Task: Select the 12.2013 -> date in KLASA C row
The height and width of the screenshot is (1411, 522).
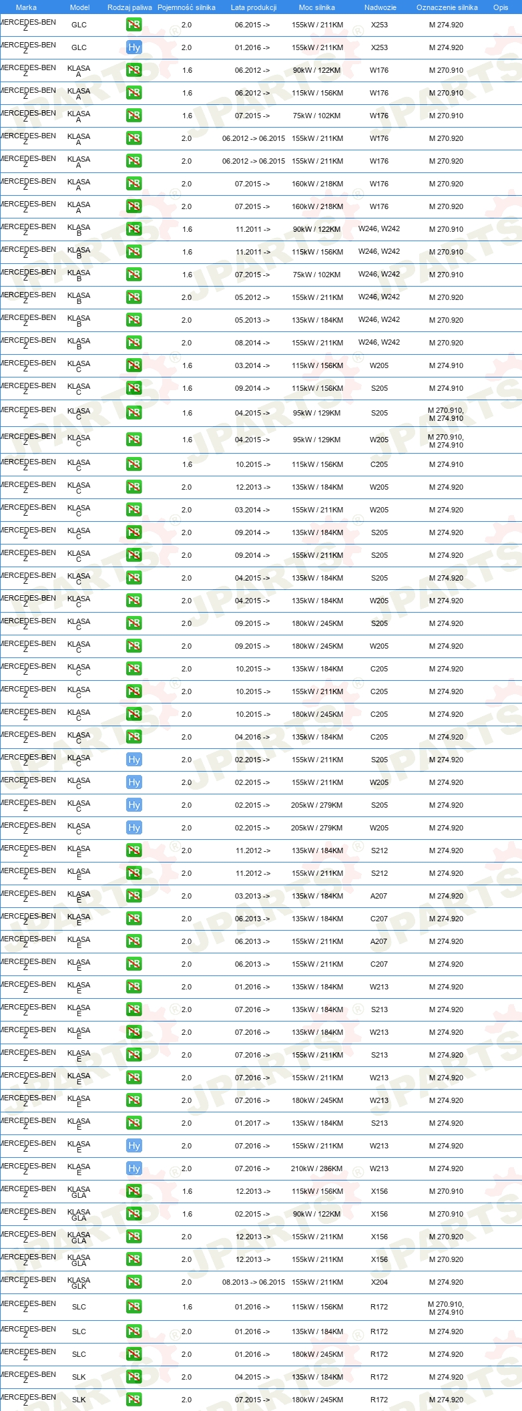Action: tap(252, 487)
